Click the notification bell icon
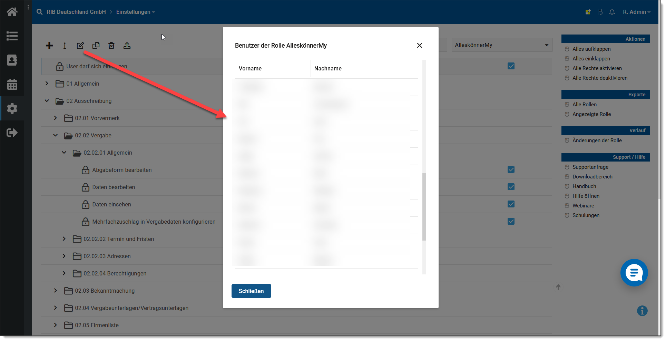Image resolution: width=666 pixels, height=341 pixels. point(612,12)
